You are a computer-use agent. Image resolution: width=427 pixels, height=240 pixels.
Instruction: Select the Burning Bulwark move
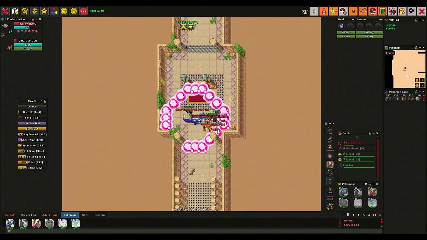[x=32, y=134]
